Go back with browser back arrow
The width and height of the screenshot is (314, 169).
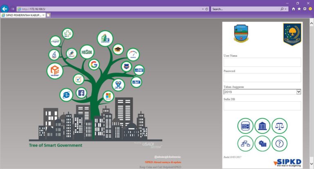click(4, 9)
